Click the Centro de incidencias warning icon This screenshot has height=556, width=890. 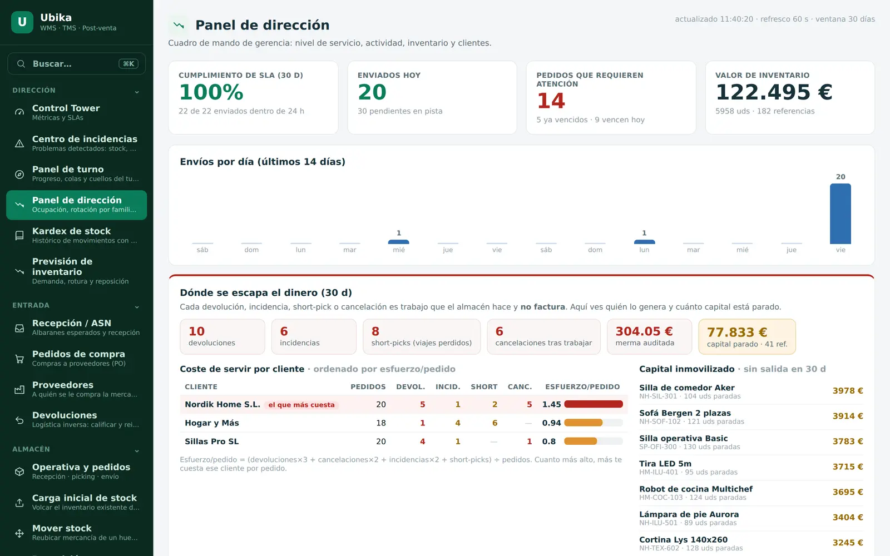(x=19, y=143)
